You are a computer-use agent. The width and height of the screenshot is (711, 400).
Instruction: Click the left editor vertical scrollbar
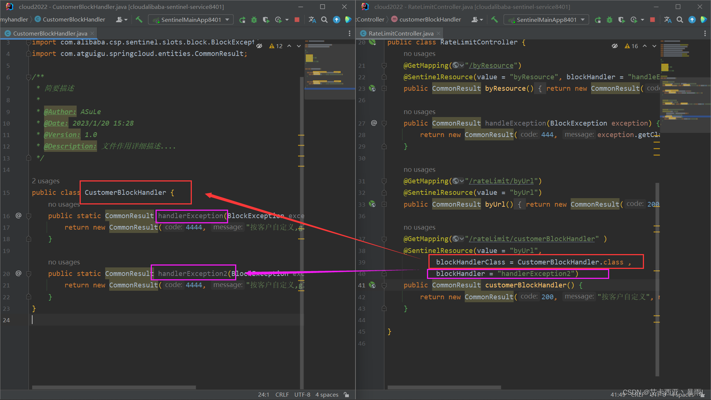pos(302,233)
